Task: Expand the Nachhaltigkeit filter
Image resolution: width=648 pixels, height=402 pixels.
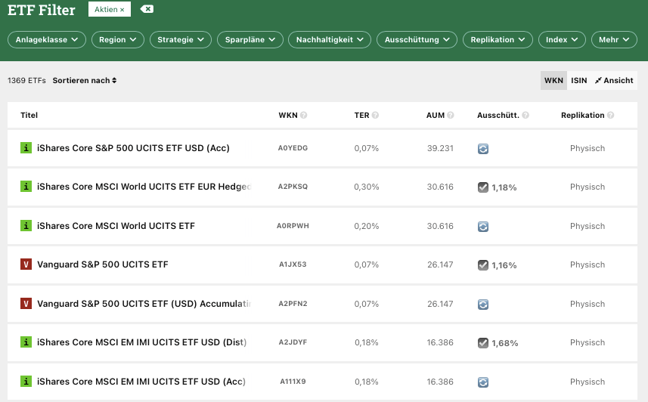Action: tap(330, 39)
